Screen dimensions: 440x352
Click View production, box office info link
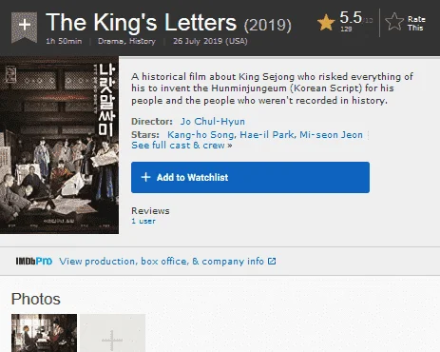tap(162, 262)
